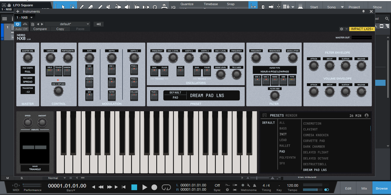Open the Filter Type lowpass selector

[275, 70]
